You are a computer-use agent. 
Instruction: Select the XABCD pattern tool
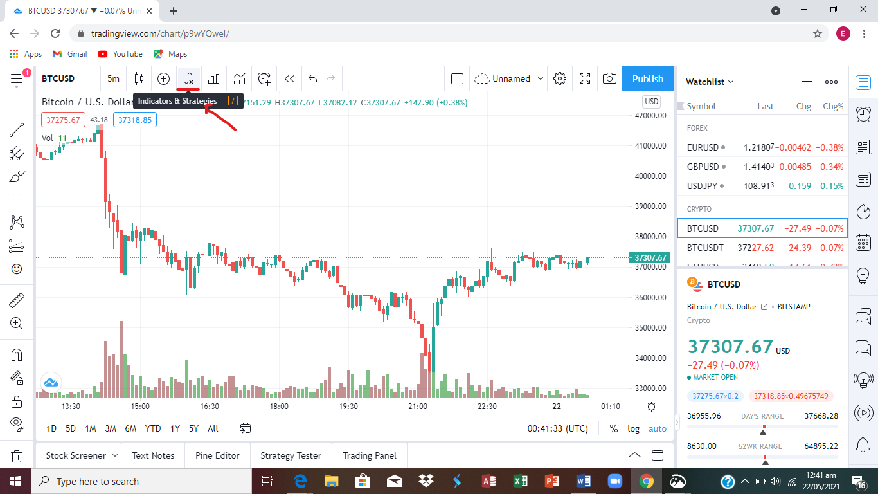tap(17, 223)
